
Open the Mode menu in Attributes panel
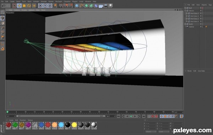189,71
